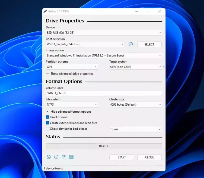Click the ISO checksum checkmark icon
Viewport: 204px width, 178px height.
[x=131, y=44]
